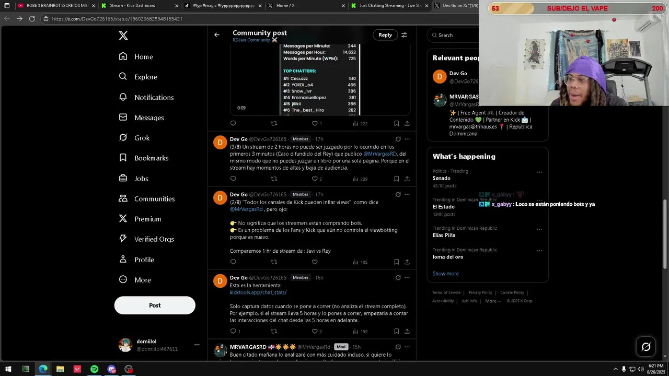This screenshot has width=669, height=376.
Task: Open more options on the (3/8) post
Action: click(x=407, y=139)
